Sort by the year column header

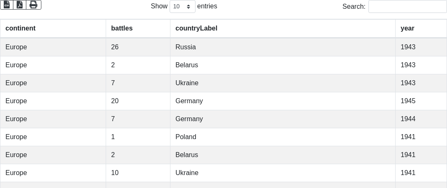point(407,28)
